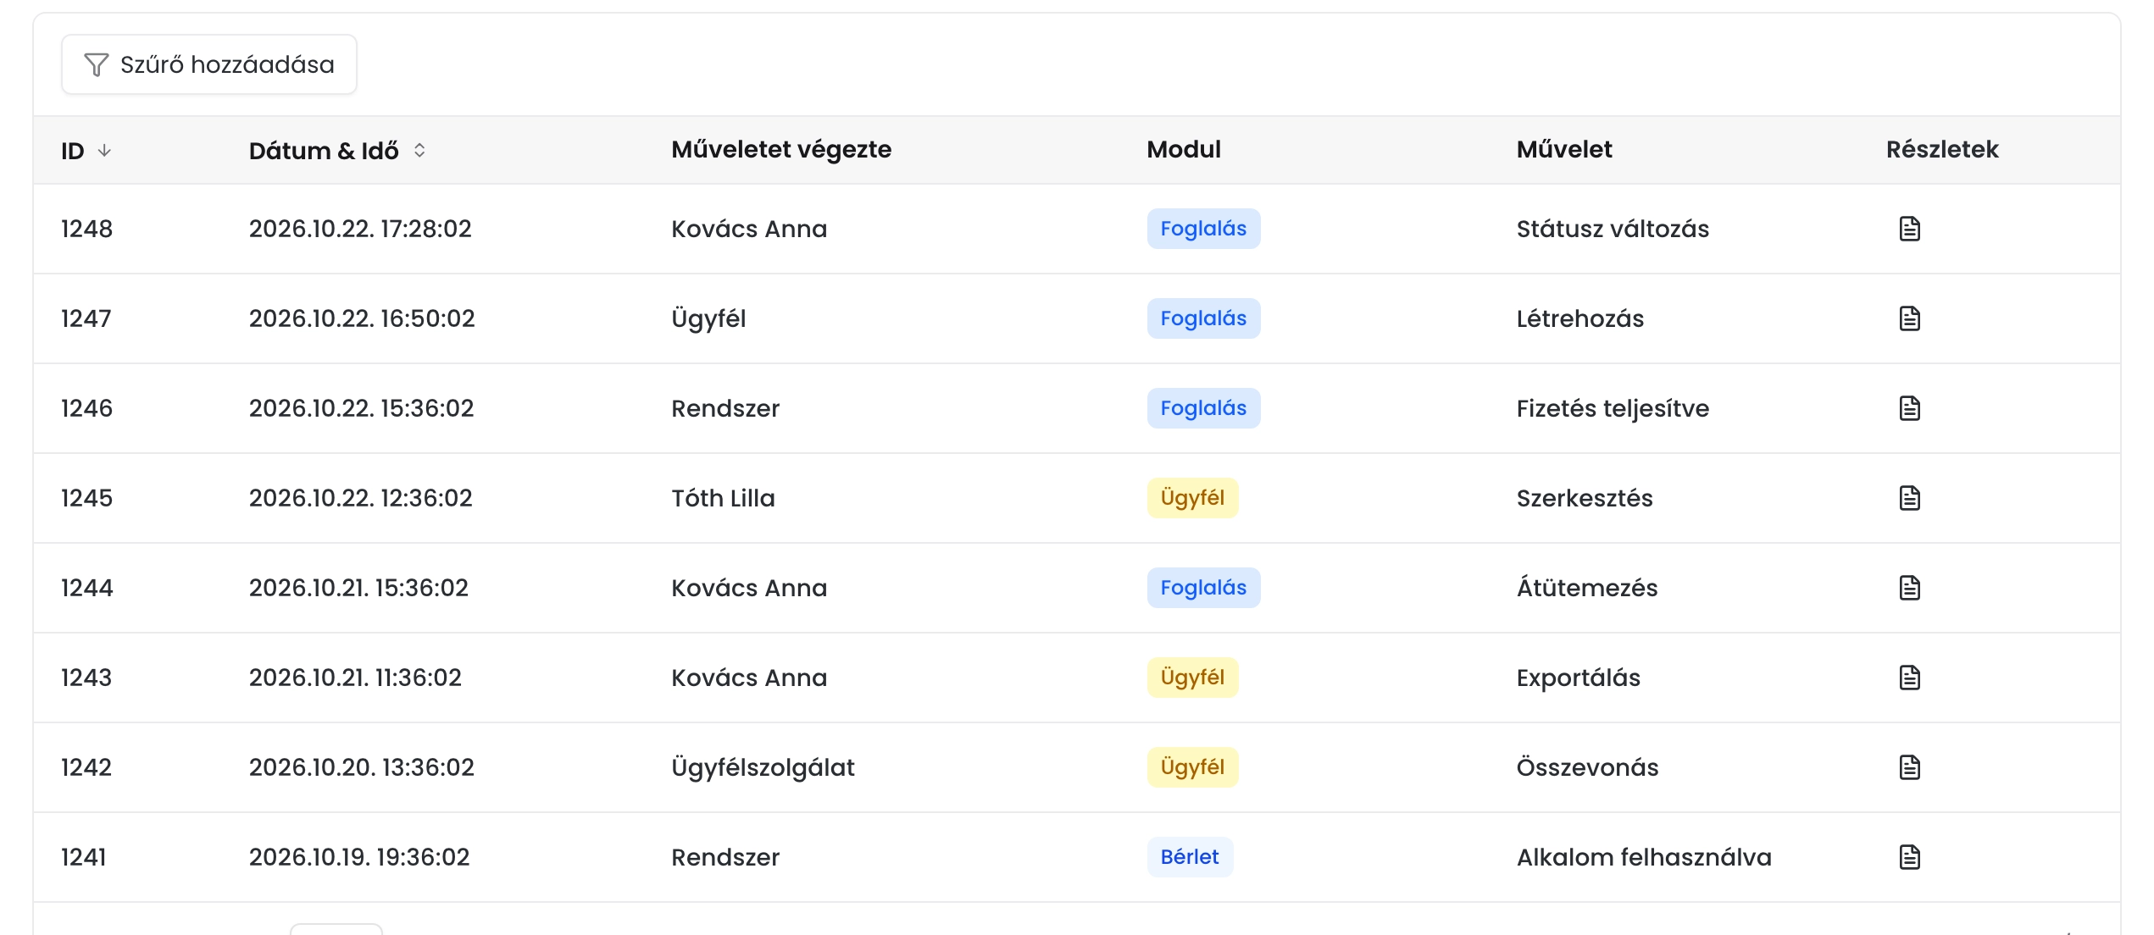Click Foglalás badge in row 1244
The width and height of the screenshot is (2154, 935).
[x=1203, y=588]
